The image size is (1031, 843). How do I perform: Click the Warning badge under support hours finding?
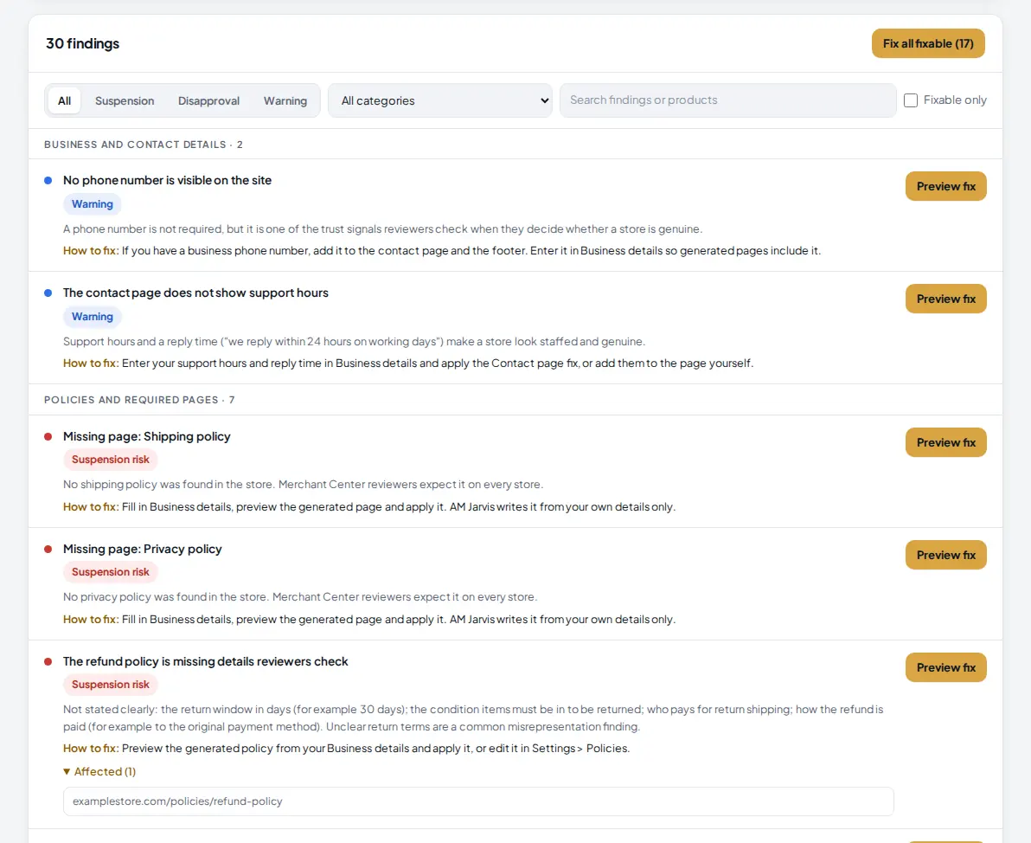(x=92, y=317)
